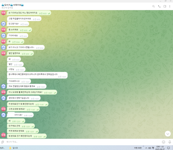
Task: Open the Windows notification center icon
Action: (168, 148)
